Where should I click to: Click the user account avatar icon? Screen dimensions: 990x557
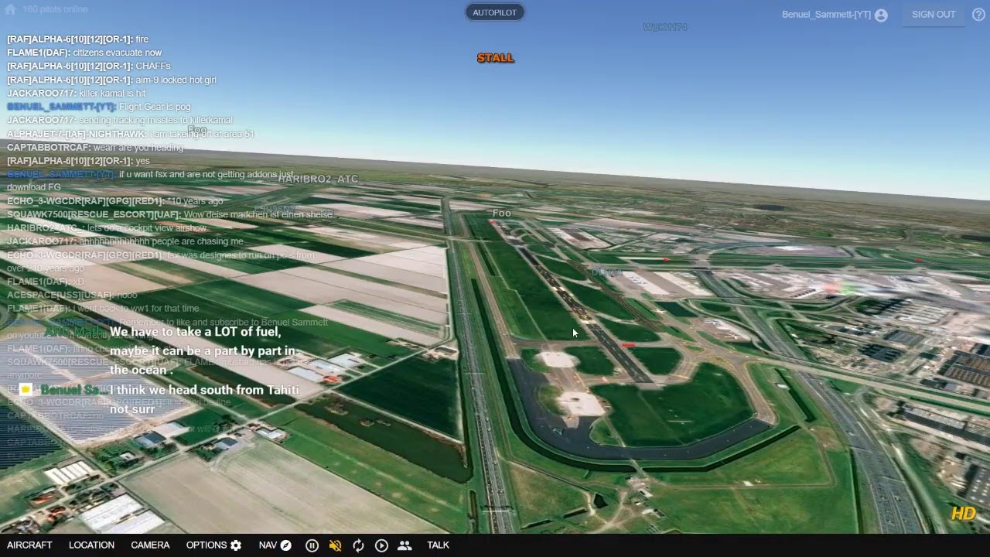[x=881, y=15]
